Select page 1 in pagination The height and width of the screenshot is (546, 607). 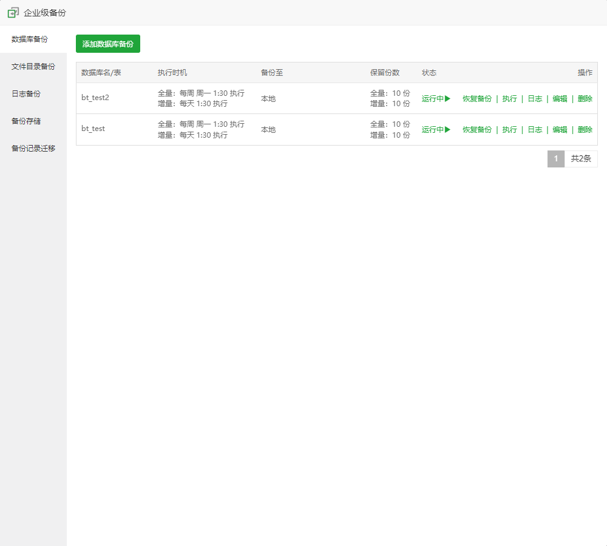click(555, 159)
